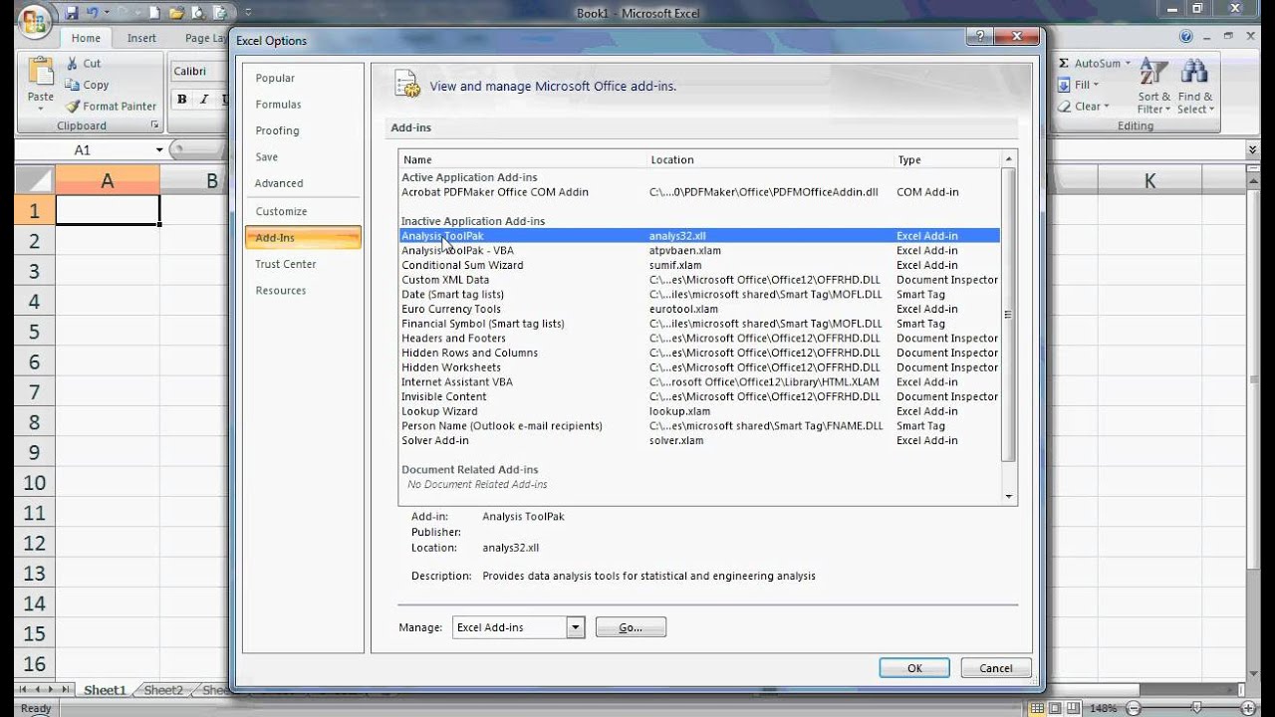Select the Analysis ToolPak add-in row

click(699, 236)
